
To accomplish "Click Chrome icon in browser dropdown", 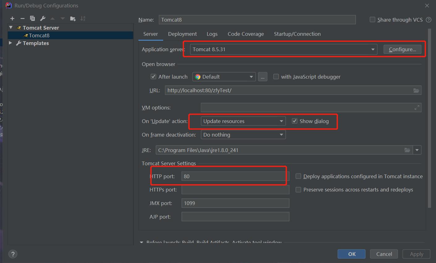I will click(x=198, y=77).
